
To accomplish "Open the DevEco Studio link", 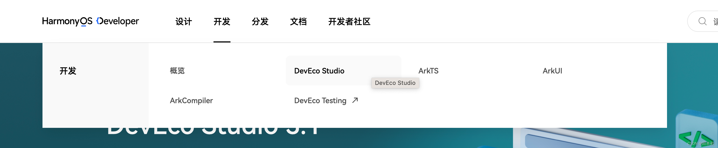I will click(319, 71).
